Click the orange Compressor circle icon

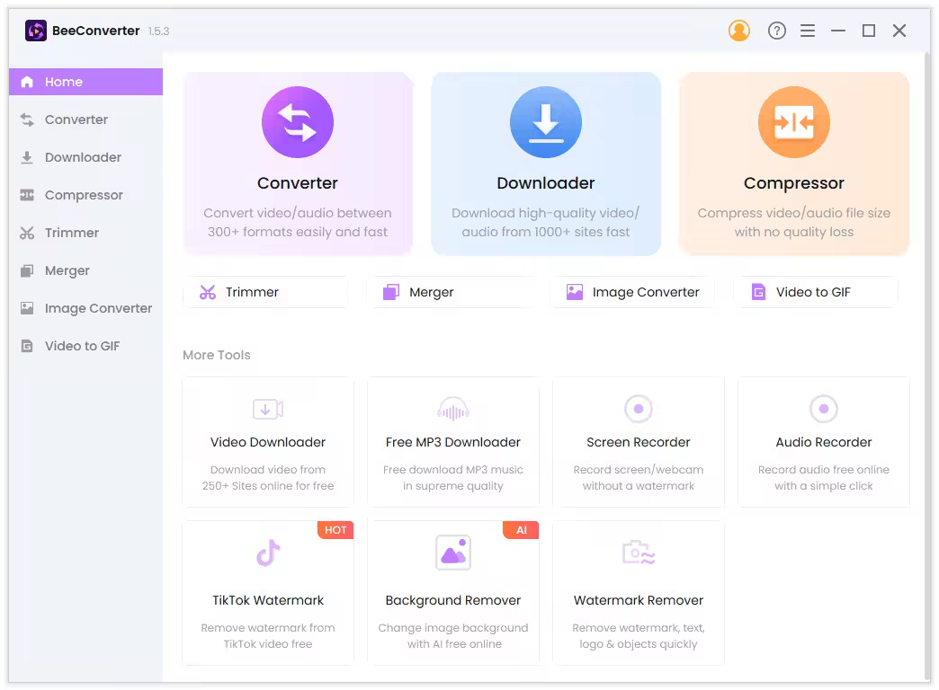pyautogui.click(x=794, y=122)
